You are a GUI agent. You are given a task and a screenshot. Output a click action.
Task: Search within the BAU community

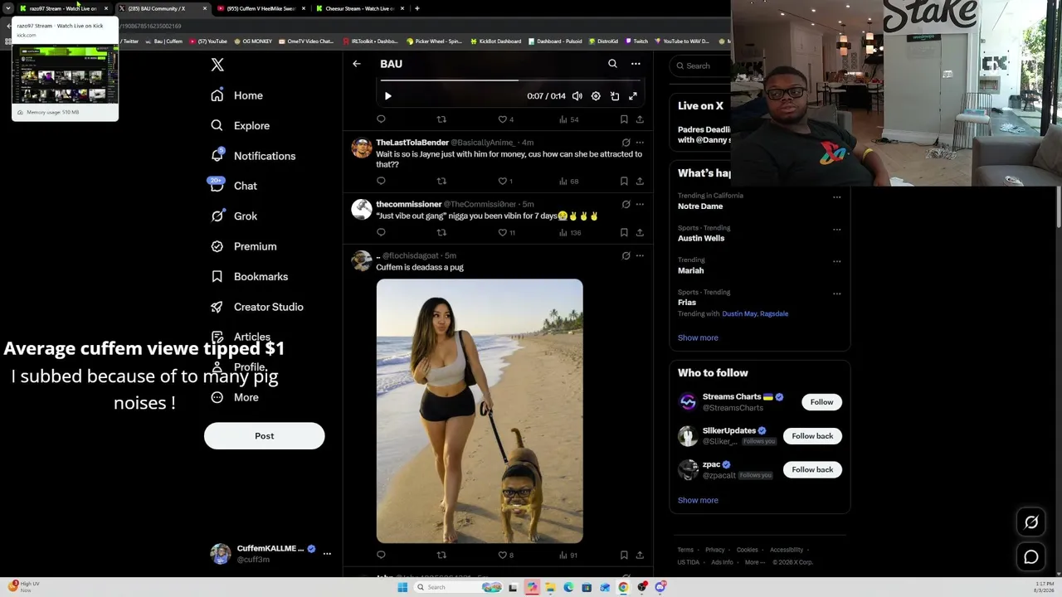click(x=612, y=64)
